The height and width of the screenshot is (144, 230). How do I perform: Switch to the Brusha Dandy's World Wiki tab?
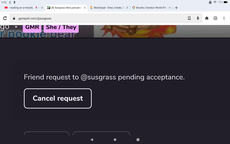[150, 8]
